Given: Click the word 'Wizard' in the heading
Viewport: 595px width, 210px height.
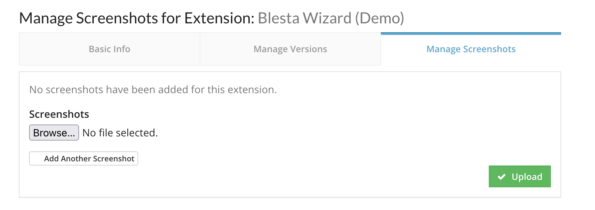Looking at the screenshot, I should pos(327,18).
